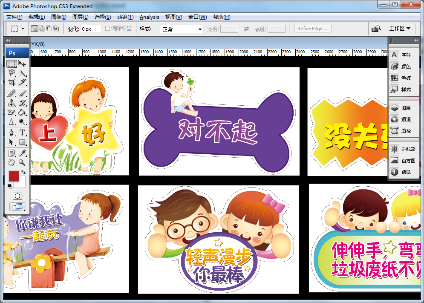Select the Lasso tool

tap(12, 73)
